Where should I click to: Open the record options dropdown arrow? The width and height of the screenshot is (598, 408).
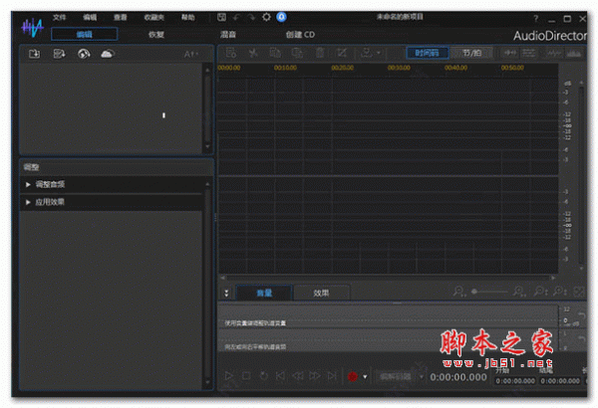[x=365, y=376]
